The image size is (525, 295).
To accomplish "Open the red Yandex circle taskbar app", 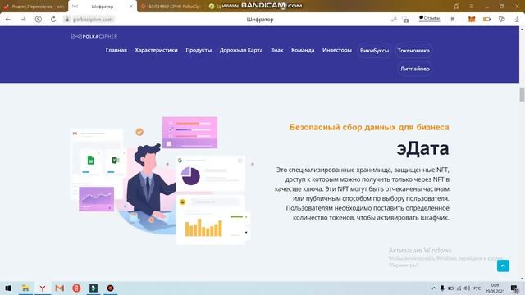I will coord(76,288).
